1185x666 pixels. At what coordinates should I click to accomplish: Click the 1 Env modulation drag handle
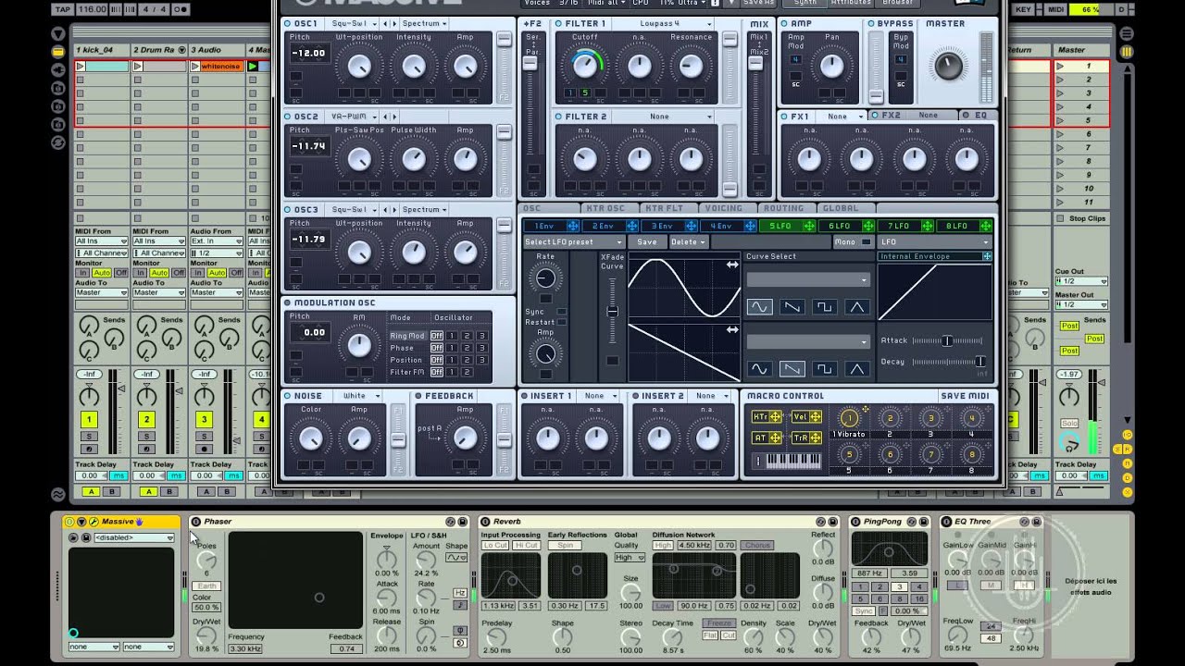point(573,226)
